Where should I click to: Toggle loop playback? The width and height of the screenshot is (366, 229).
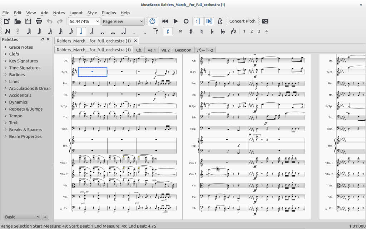pyautogui.click(x=186, y=21)
